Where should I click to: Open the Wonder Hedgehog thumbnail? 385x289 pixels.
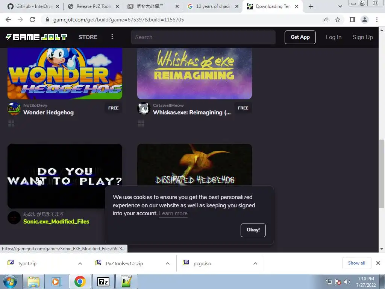point(65,73)
